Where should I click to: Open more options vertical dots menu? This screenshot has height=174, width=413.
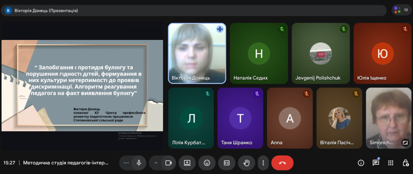263,163
